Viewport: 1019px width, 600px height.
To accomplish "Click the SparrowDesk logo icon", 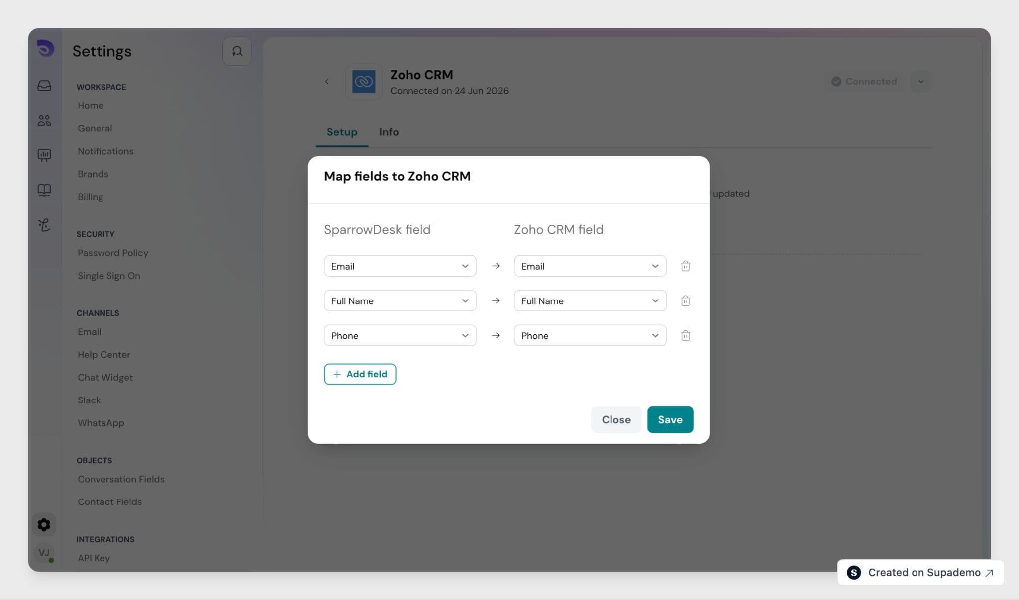I will pyautogui.click(x=45, y=48).
